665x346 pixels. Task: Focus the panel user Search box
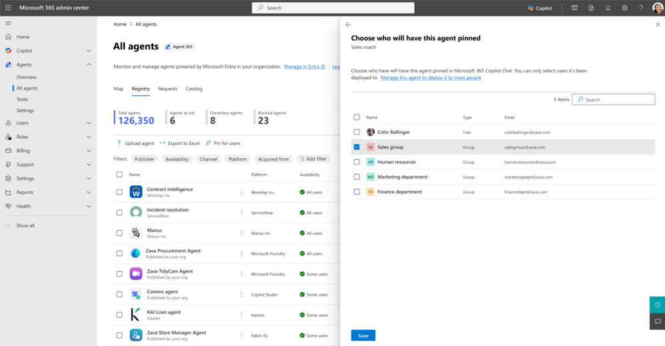point(613,100)
